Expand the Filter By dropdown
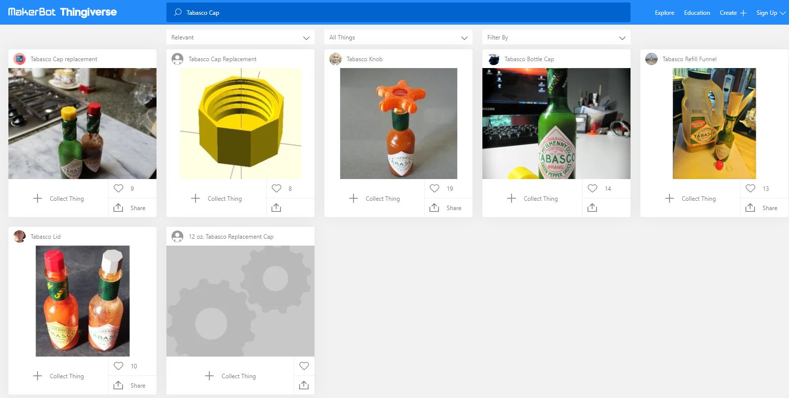The width and height of the screenshot is (789, 398). tap(556, 37)
